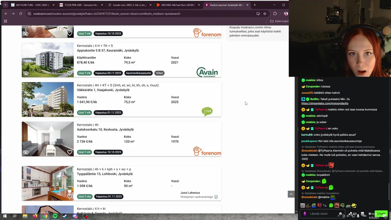This screenshot has height=220, width=391.
Task: Click Forenom logo on Aatoksenkatu listing
Action: coord(207,151)
